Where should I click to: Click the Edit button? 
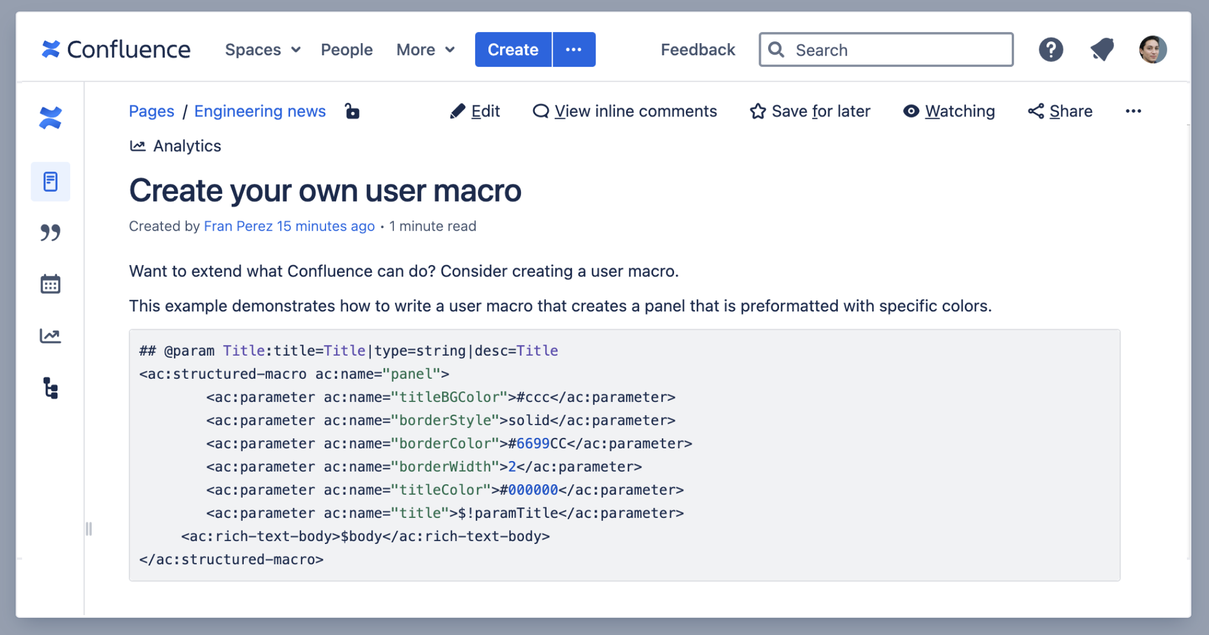click(x=476, y=111)
